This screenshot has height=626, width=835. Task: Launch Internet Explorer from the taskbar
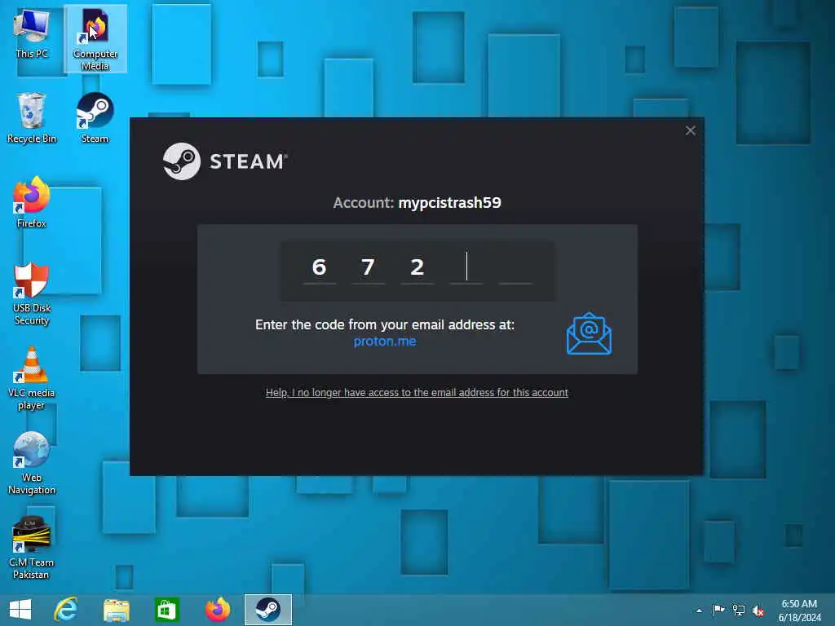click(x=66, y=610)
